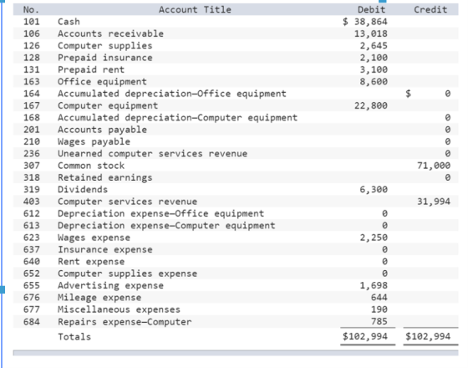Click account number 101

point(32,22)
